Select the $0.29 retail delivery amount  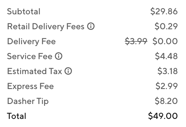point(166,26)
